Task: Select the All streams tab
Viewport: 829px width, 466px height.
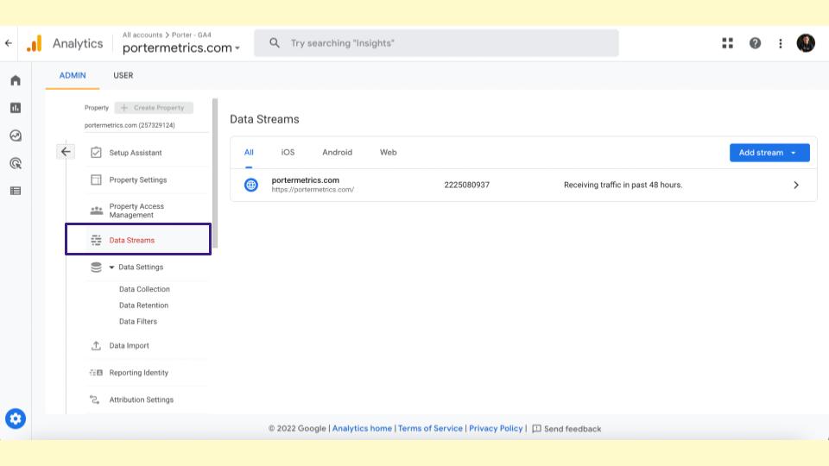Action: click(x=249, y=152)
